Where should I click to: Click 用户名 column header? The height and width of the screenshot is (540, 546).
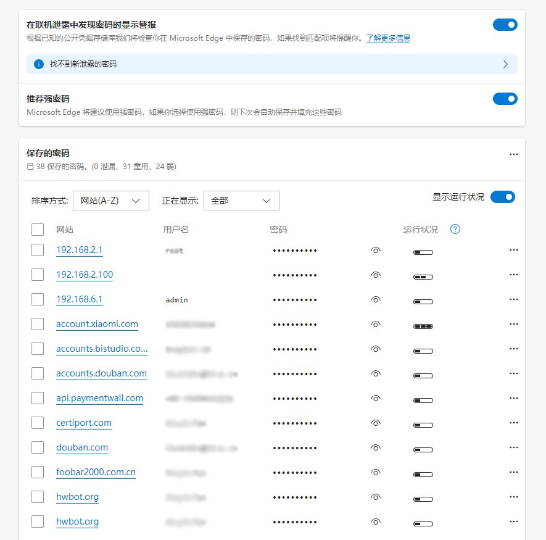[176, 230]
